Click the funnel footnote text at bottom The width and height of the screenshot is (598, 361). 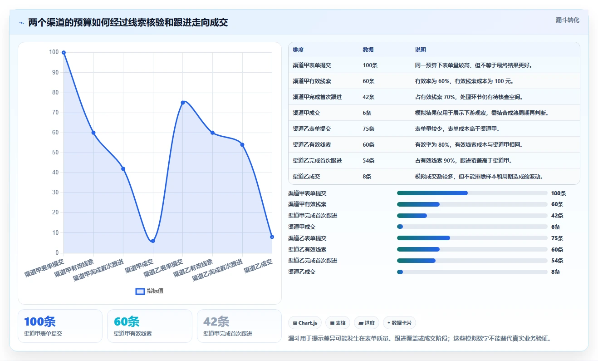point(420,339)
